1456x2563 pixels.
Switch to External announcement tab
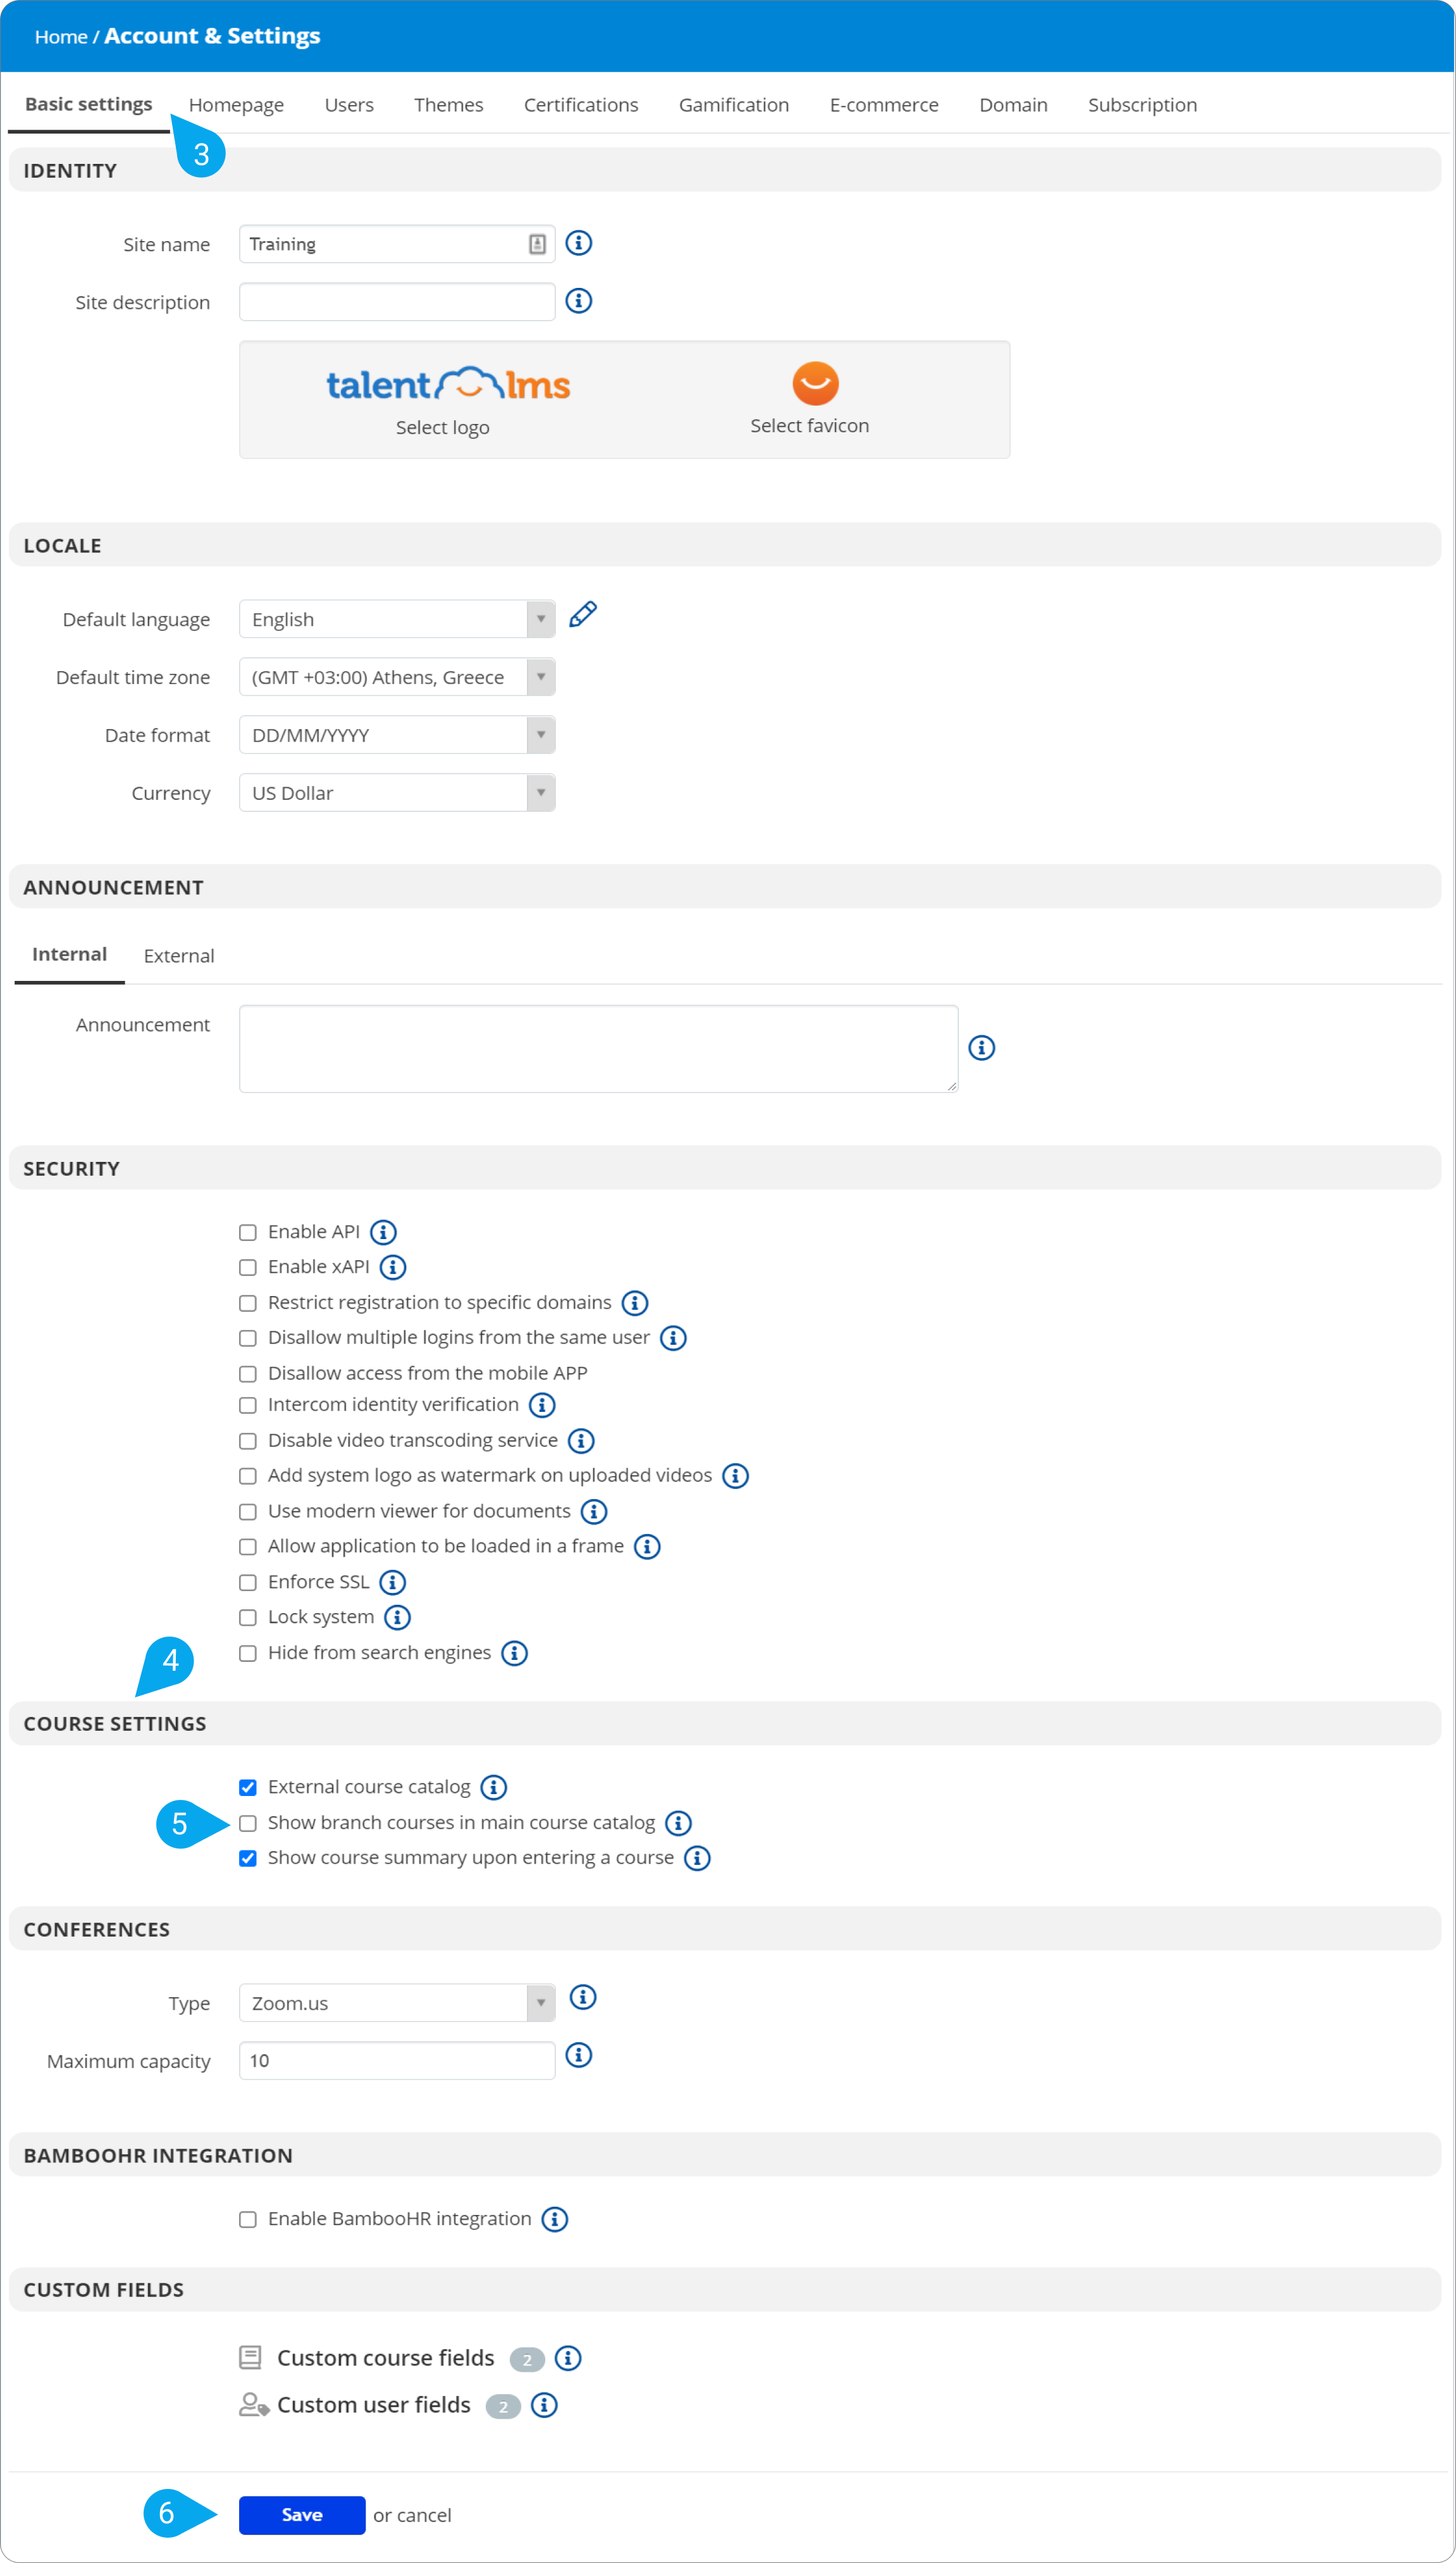click(179, 956)
